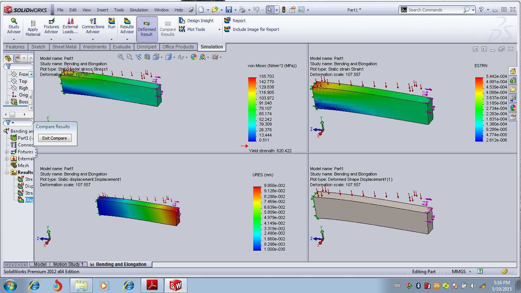
Task: Collapse the Results folder node
Action: (7, 172)
